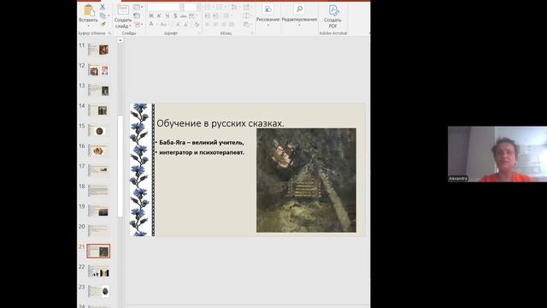Image resolution: width=547 pixels, height=308 pixels.
Task: Select slide 22 thumbnail
Action: [x=98, y=271]
